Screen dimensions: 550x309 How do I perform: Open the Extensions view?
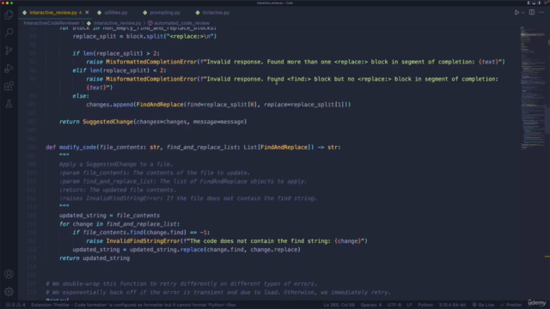coord(9,86)
